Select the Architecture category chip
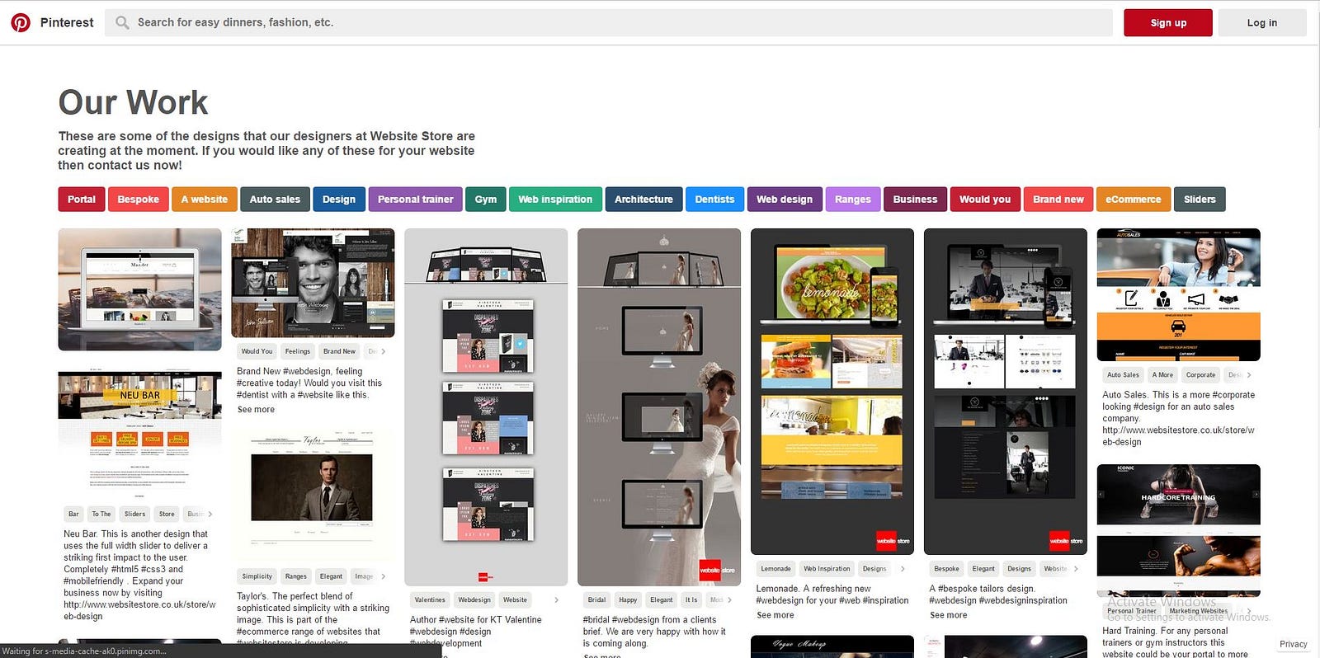Viewport: 1320px width, 658px height. point(643,199)
